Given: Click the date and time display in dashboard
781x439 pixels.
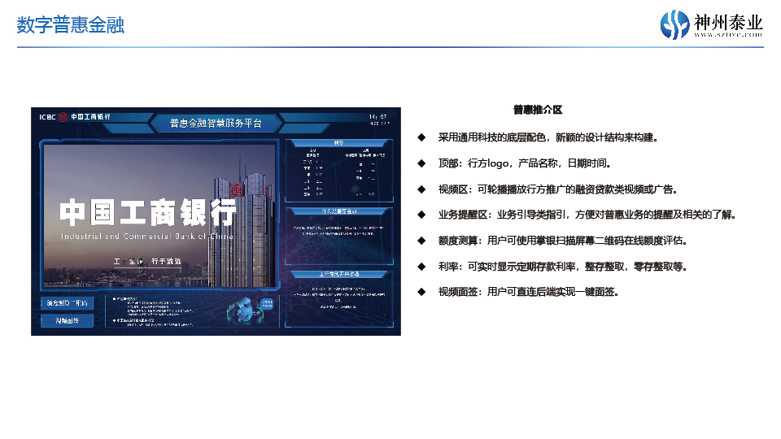Looking at the screenshot, I should 378,120.
